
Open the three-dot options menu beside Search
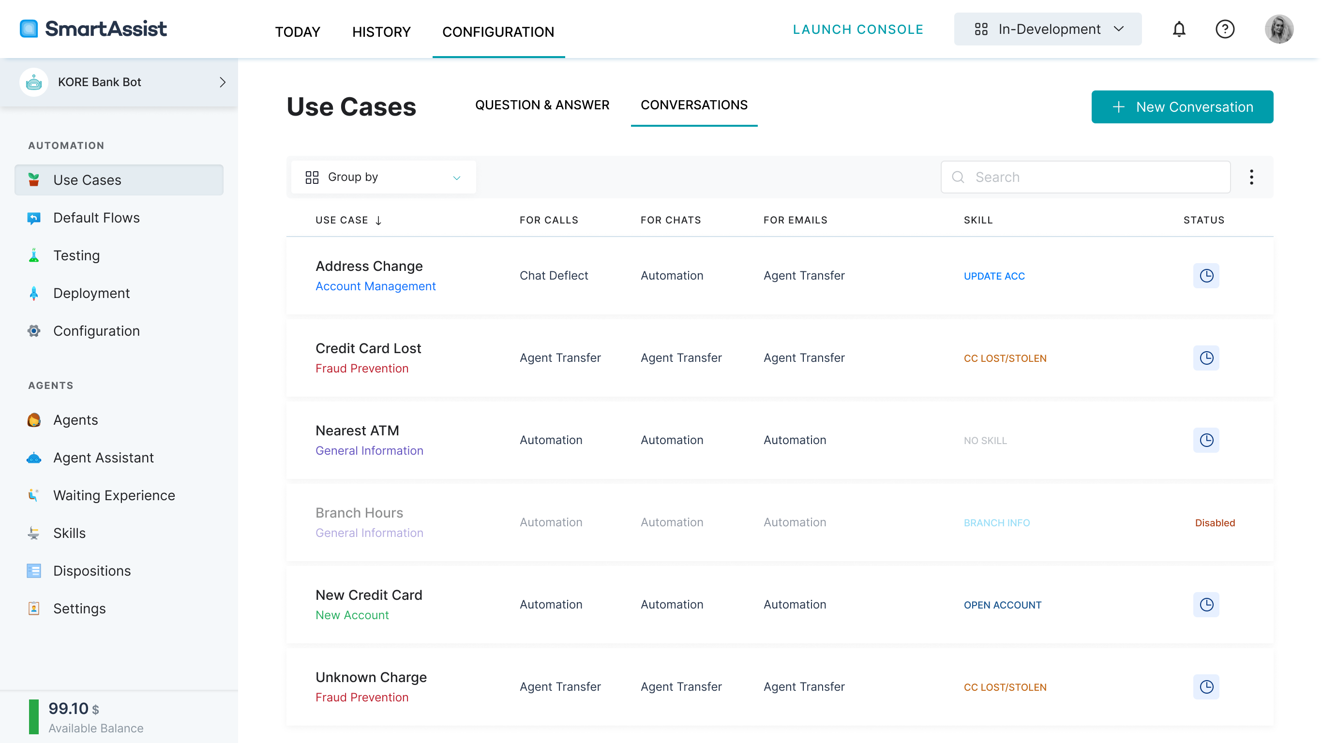coord(1251,177)
